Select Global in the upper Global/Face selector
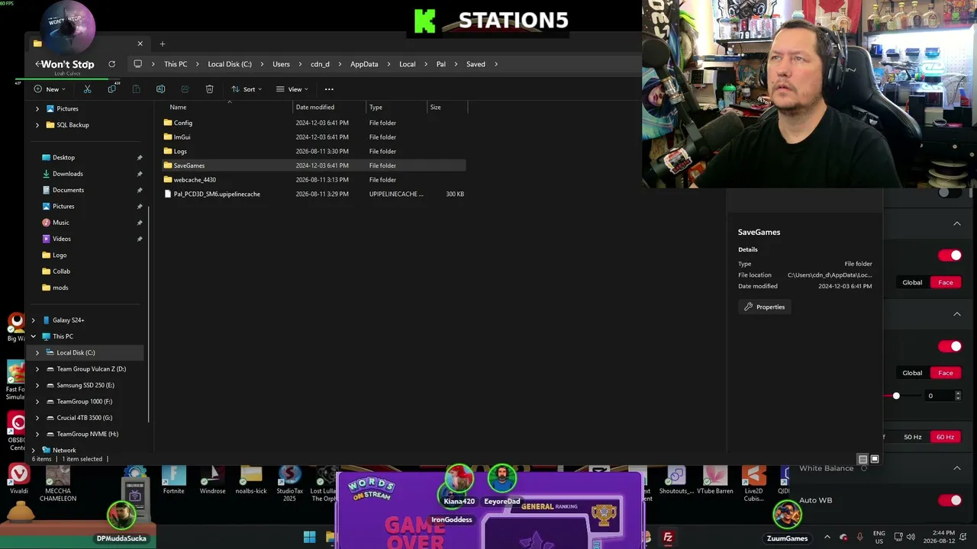This screenshot has height=549, width=977. (x=912, y=282)
